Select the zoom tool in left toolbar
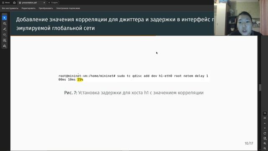Screen dimensions: 268x151 click(5, 23)
